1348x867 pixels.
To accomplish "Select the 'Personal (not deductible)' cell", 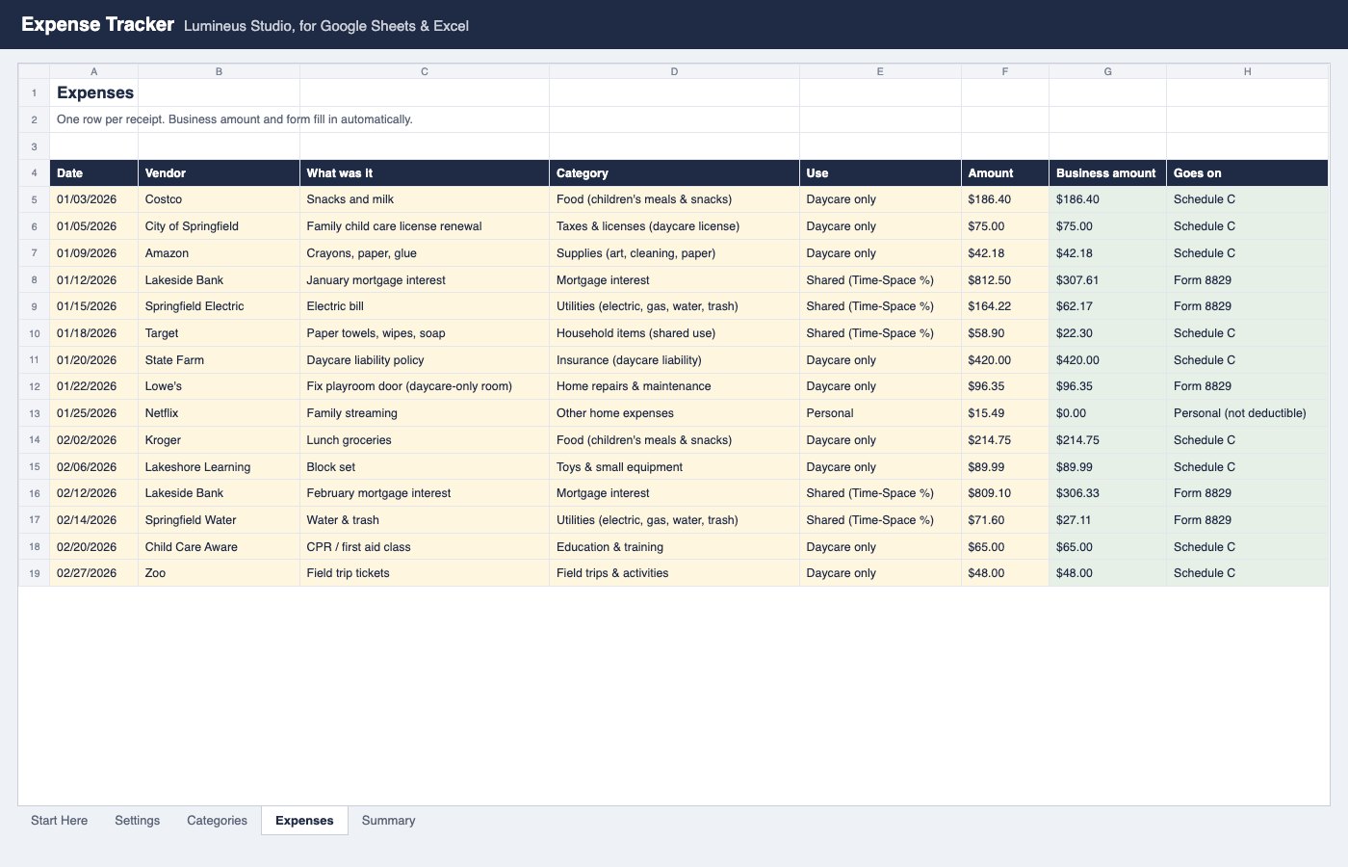I will coord(1247,413).
